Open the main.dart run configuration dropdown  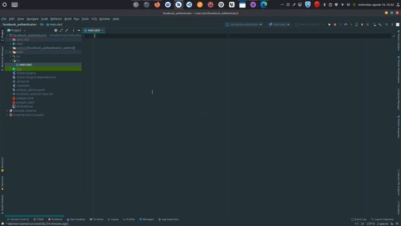[x=279, y=24]
